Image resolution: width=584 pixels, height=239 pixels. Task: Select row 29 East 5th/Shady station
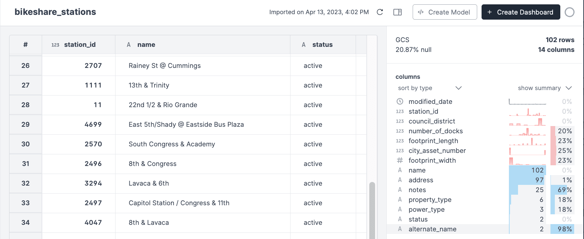pyautogui.click(x=186, y=125)
